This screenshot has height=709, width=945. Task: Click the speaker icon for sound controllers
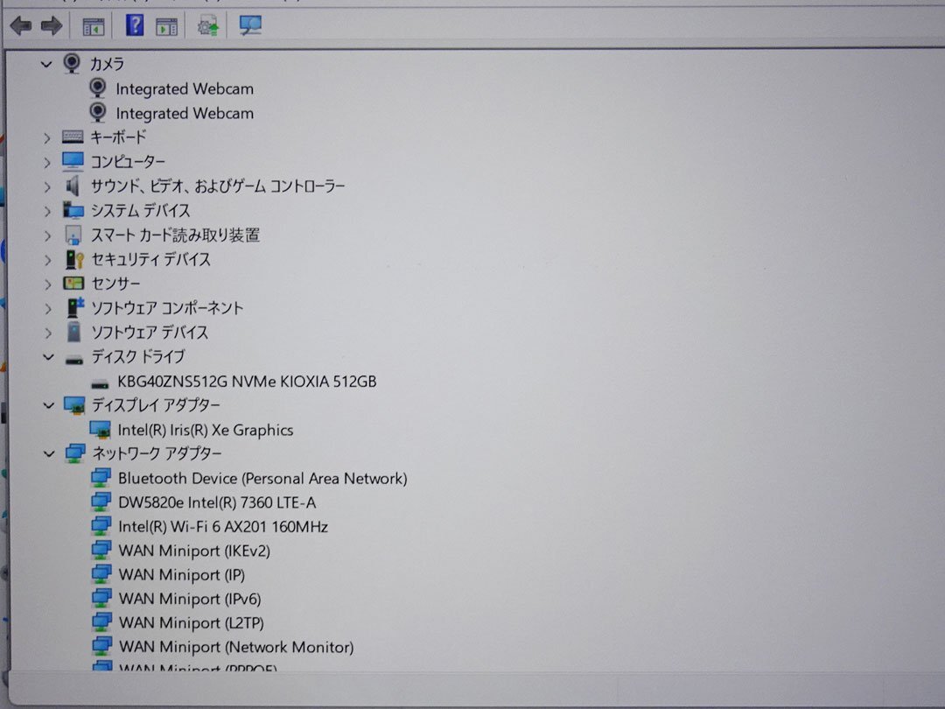point(73,186)
